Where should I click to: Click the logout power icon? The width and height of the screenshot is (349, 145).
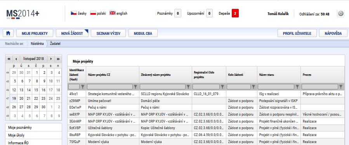pos(340,14)
